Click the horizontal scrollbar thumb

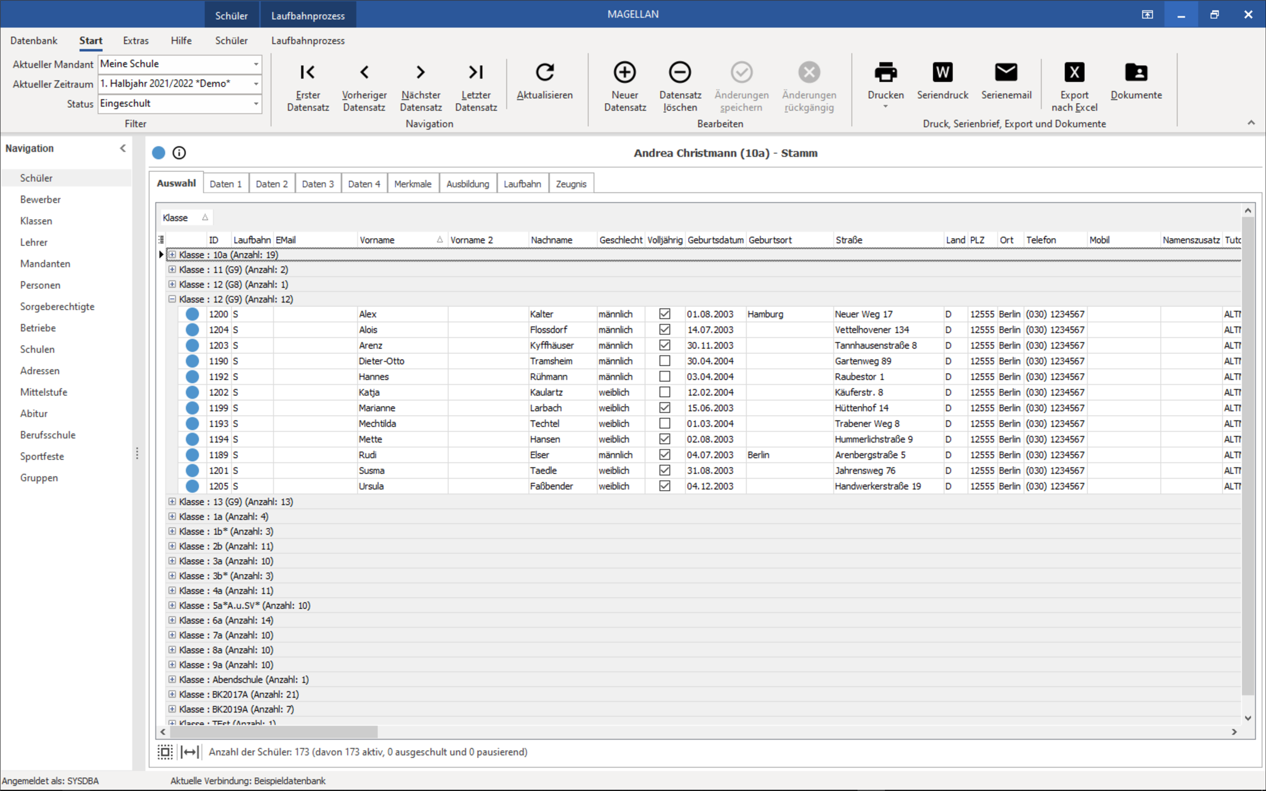pos(274,732)
